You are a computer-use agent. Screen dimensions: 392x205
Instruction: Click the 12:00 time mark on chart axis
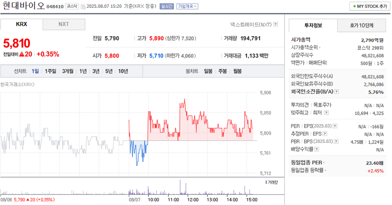(x=193, y=200)
